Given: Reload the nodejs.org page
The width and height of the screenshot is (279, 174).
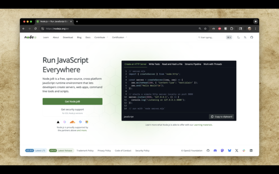Looking at the screenshot, I should pos(35,29).
